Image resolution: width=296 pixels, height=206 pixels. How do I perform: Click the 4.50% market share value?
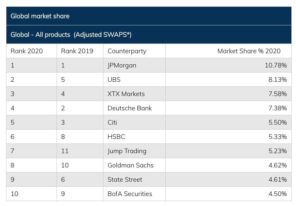(x=277, y=194)
